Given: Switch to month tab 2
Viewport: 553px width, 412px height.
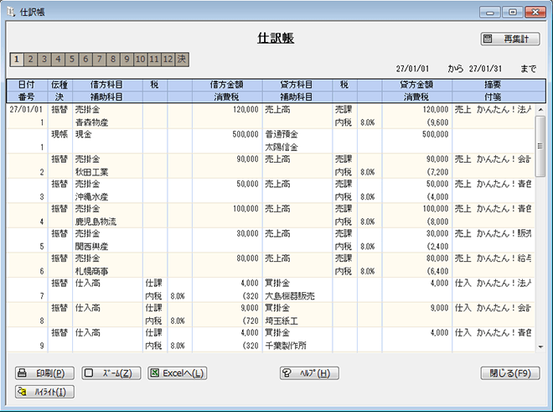Looking at the screenshot, I should [x=31, y=60].
